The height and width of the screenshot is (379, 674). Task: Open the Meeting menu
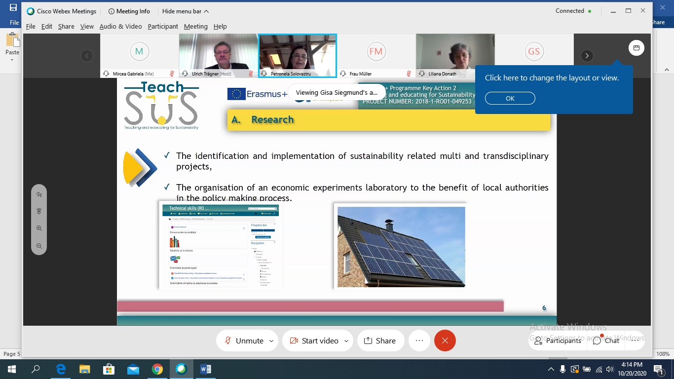[196, 27]
